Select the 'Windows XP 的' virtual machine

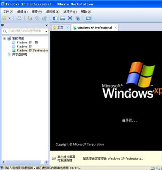(27, 42)
